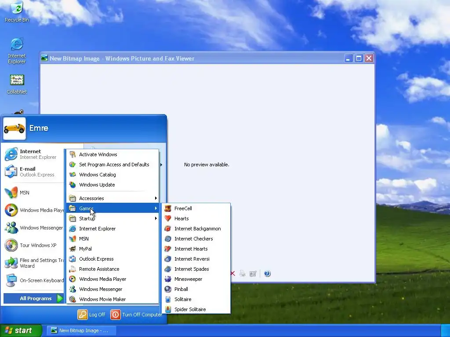Open Internet Explorer desktop icon
Viewport: 450px width, 337px height.
pyautogui.click(x=17, y=51)
